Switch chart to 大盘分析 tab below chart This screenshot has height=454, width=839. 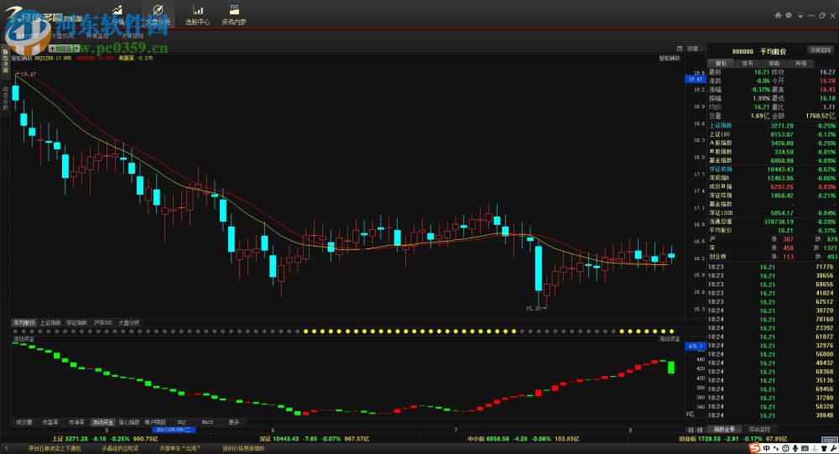(129, 323)
